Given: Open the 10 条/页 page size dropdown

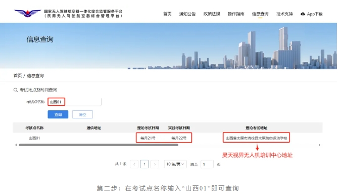Looking at the screenshot, I should [x=175, y=164].
